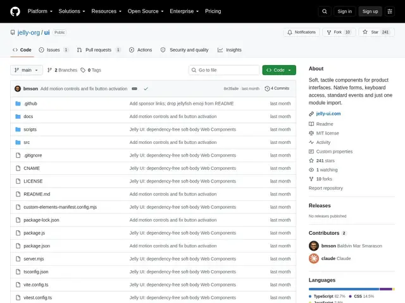The width and height of the screenshot is (405, 303).
Task: Expand the Platform menu
Action: click(40, 11)
